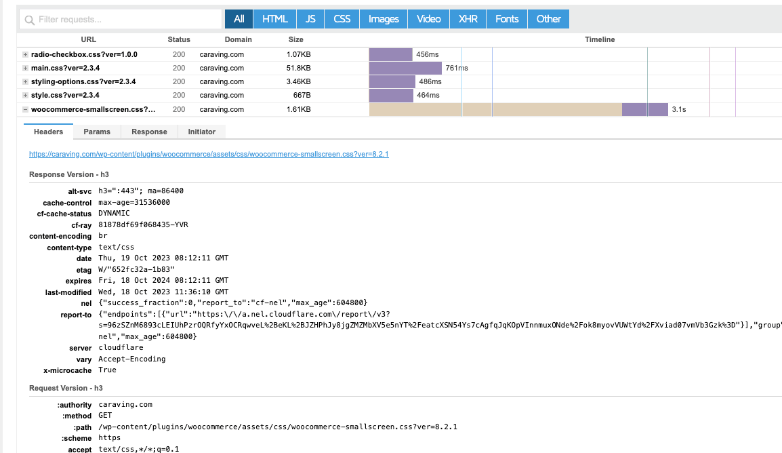Filter requests by CSS
The height and width of the screenshot is (453, 782).
(342, 19)
